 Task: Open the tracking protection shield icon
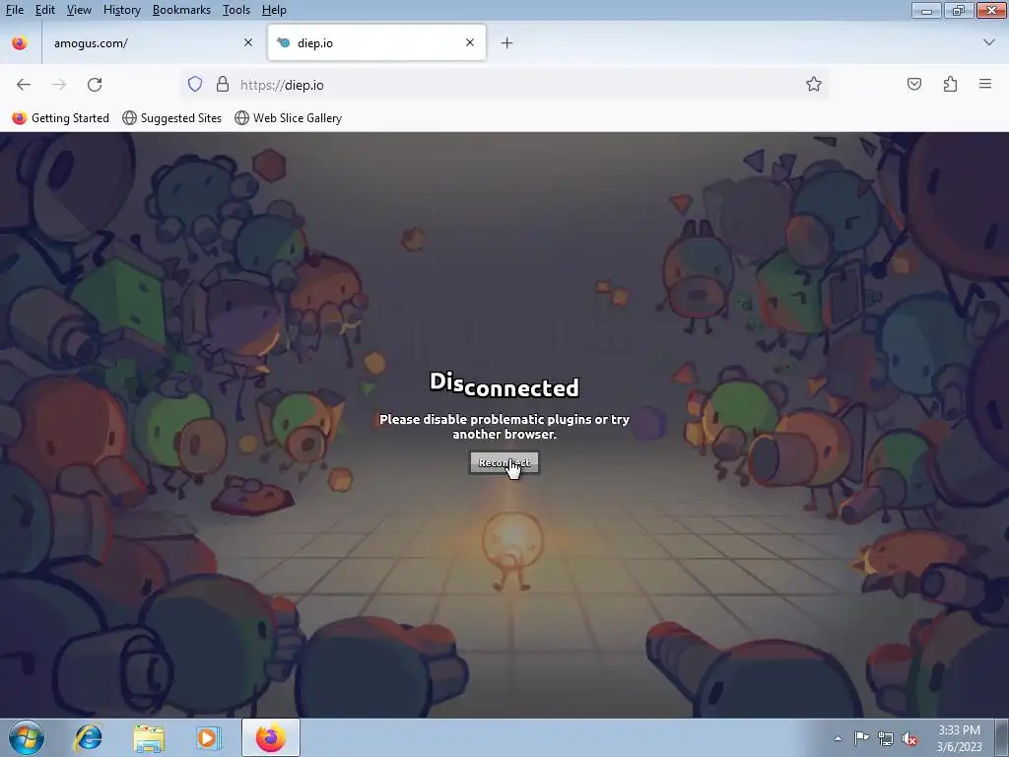pos(195,85)
